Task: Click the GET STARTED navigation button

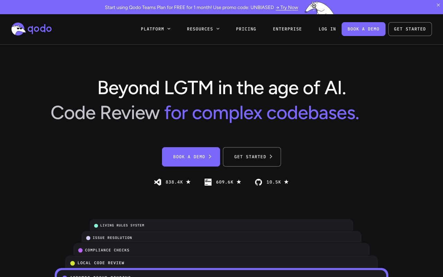Action: 410,29
